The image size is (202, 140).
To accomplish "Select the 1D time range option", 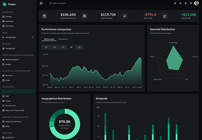I will (46, 47).
